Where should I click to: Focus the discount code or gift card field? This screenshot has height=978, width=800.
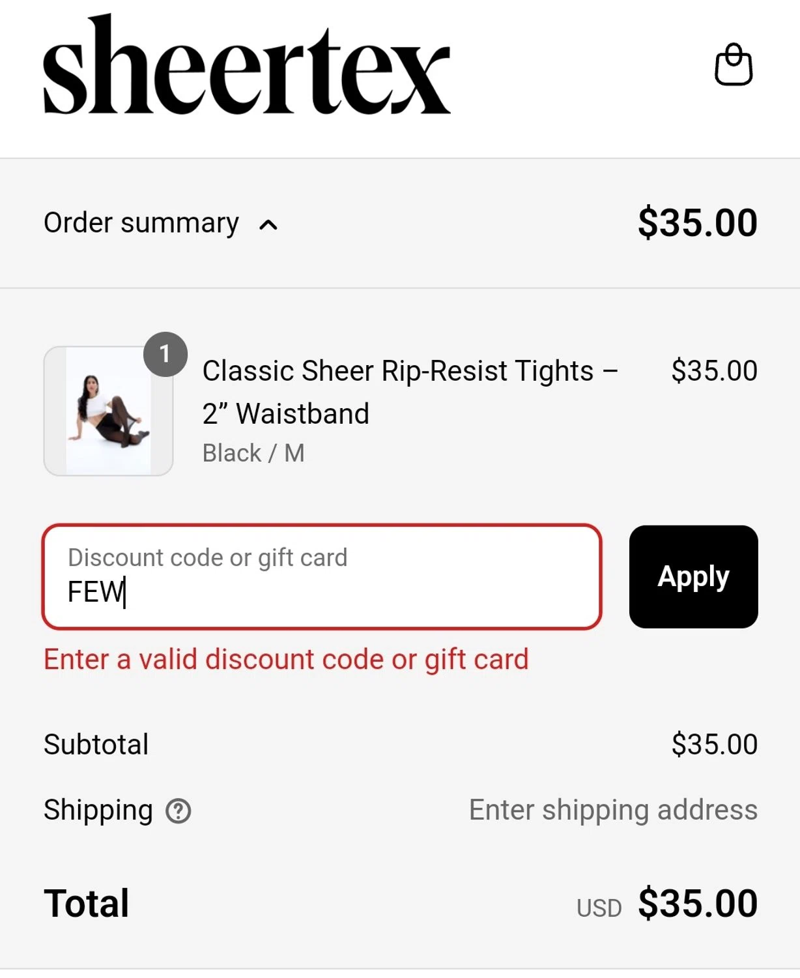321,577
